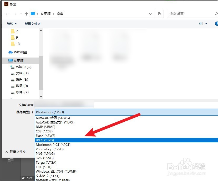This screenshot has height=181, width=218.
Task: Click in the 文件名 input field
Action: point(126,105)
